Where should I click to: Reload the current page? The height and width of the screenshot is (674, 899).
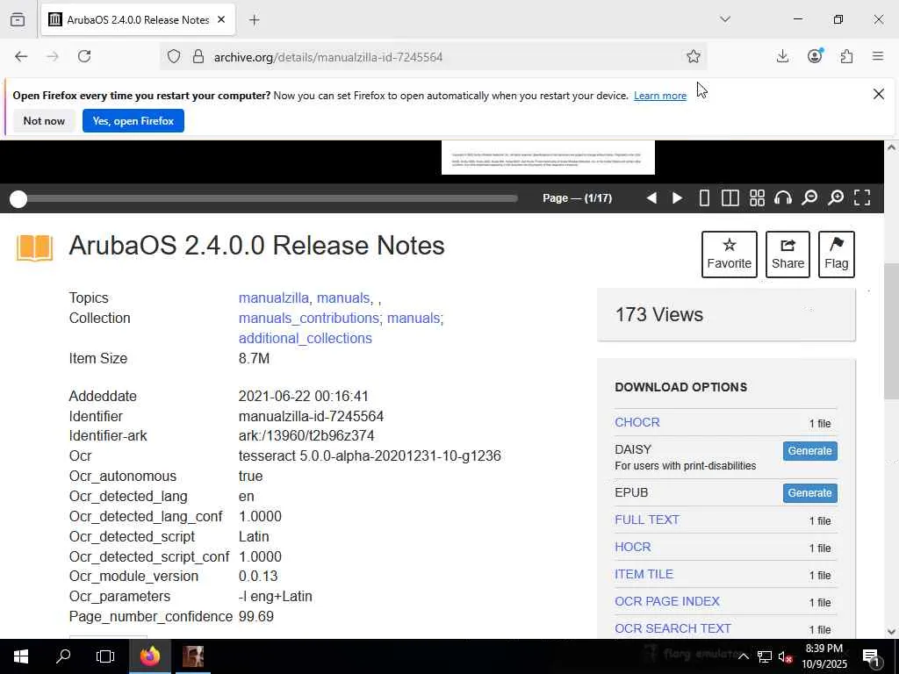pos(84,56)
